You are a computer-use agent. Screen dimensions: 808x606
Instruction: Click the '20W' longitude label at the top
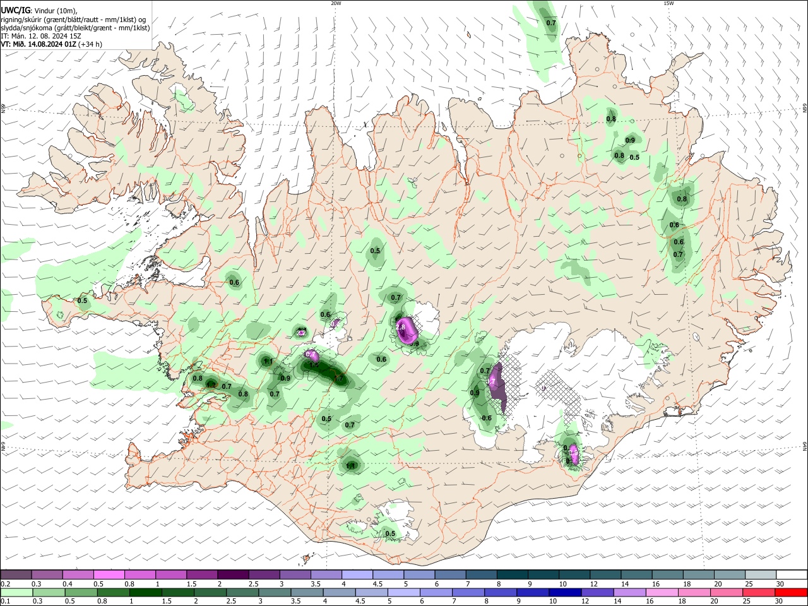pos(336,3)
